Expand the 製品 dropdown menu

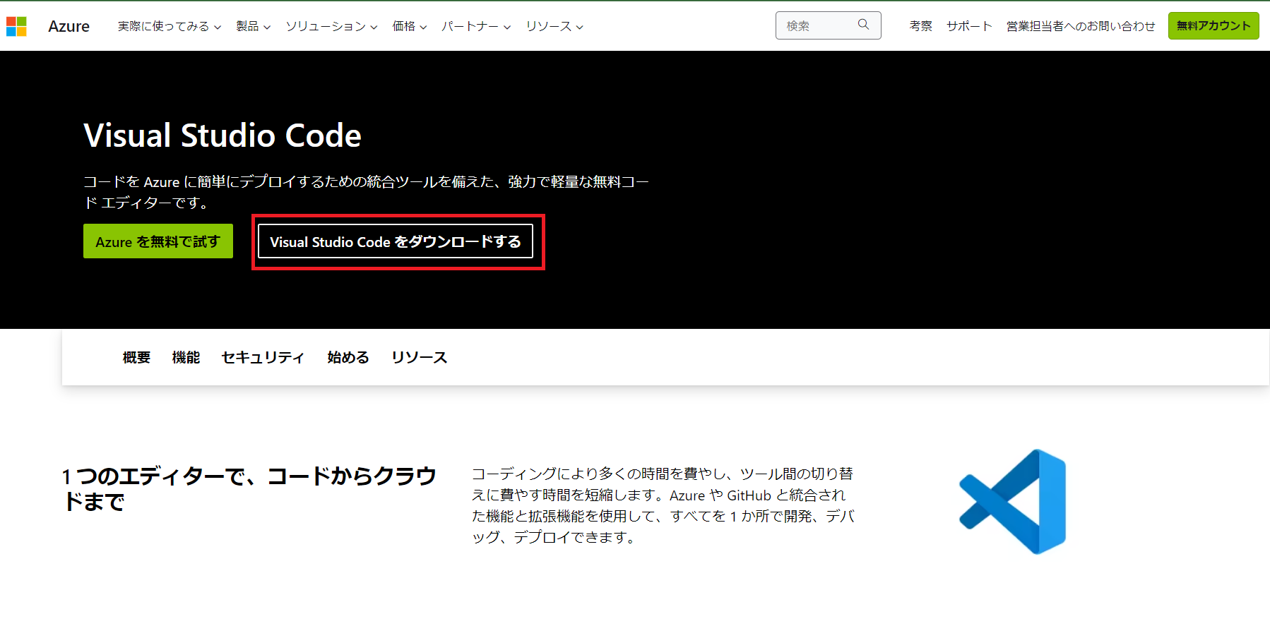[253, 26]
